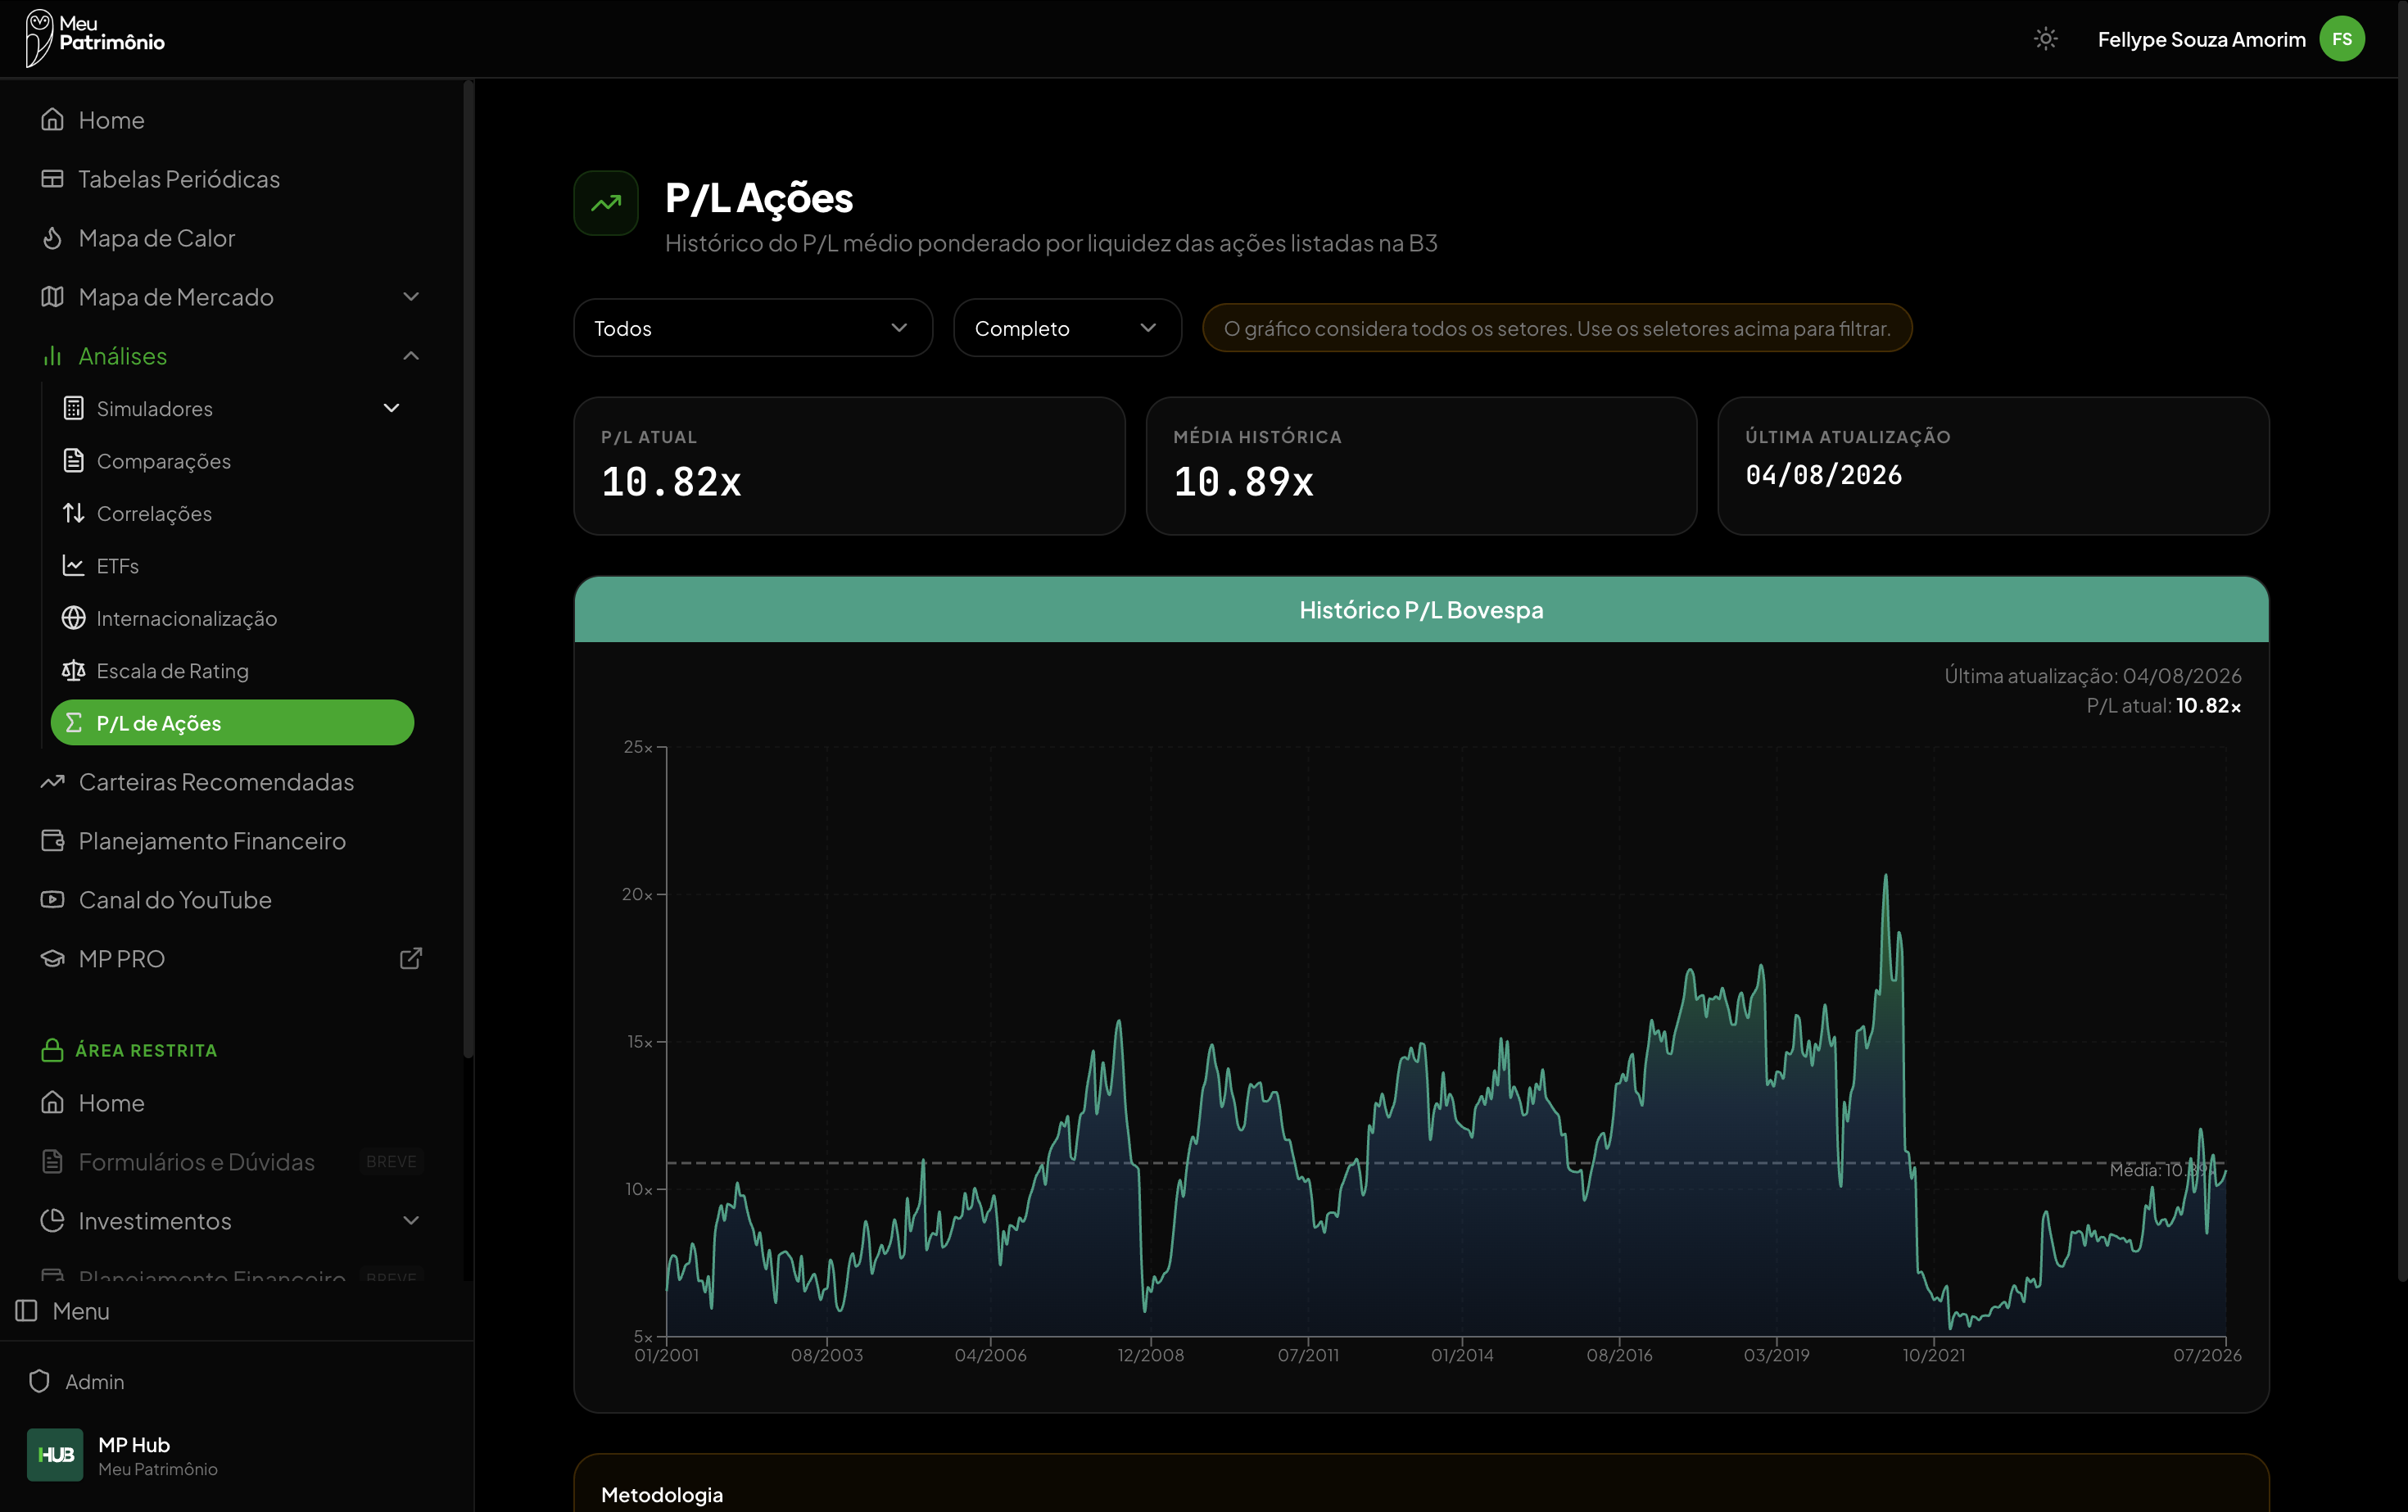Collapse the Análises section chevron
The height and width of the screenshot is (1512, 2408).
tap(411, 356)
